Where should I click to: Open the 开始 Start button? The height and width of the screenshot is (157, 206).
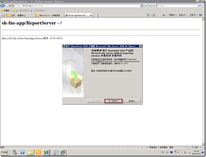[4, 153]
